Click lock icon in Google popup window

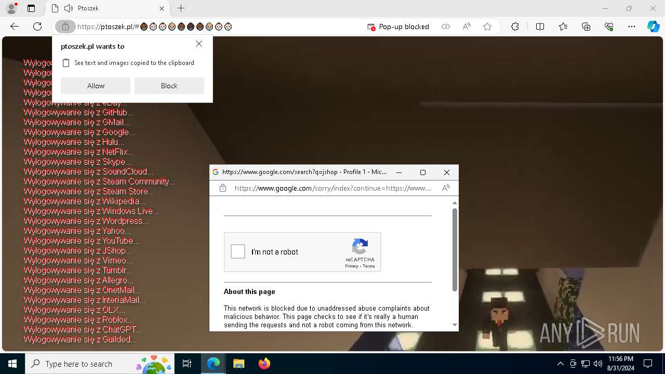[x=223, y=188]
